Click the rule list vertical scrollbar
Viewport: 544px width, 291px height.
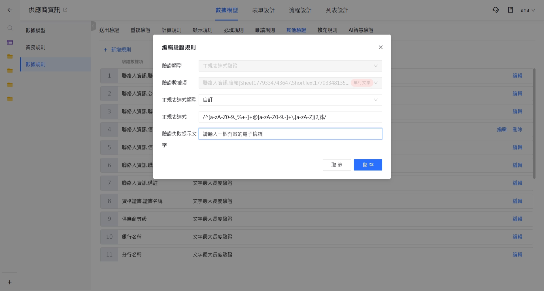(x=534, y=123)
